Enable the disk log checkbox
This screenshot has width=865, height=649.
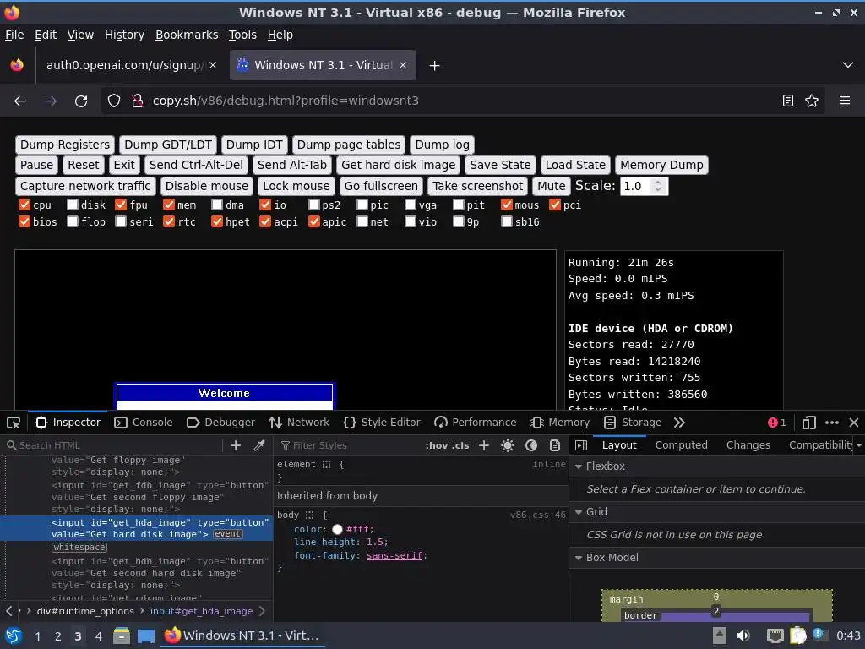tap(73, 205)
